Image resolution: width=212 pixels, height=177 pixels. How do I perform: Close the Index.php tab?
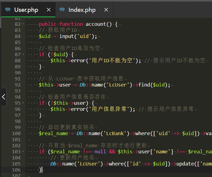pos(106,10)
